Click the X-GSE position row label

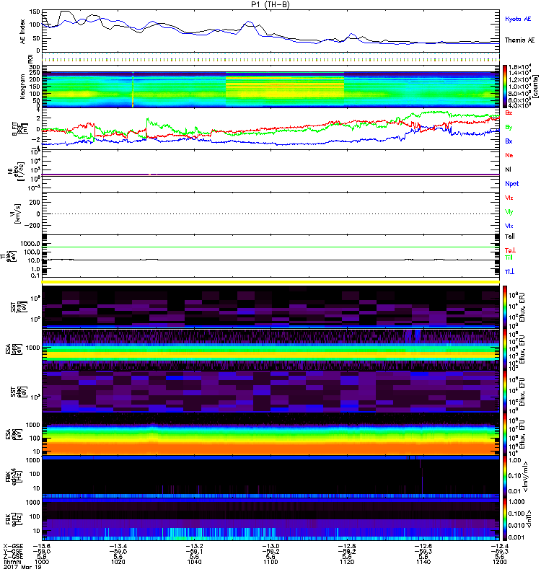tap(12, 547)
